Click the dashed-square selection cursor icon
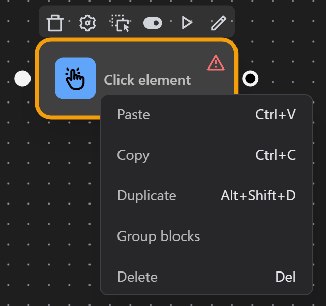Viewport: 326px width, 306px height. pyautogui.click(x=121, y=23)
